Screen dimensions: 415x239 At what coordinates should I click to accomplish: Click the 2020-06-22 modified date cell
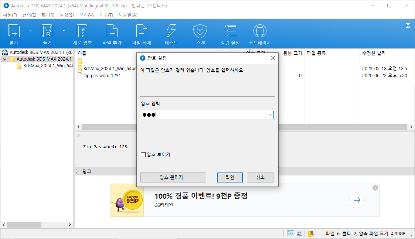[x=387, y=76]
